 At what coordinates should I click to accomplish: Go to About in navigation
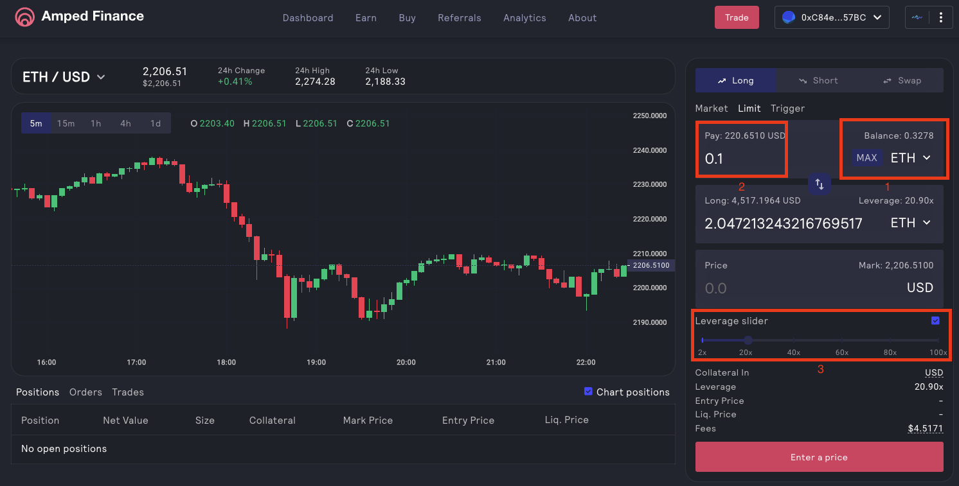(582, 18)
